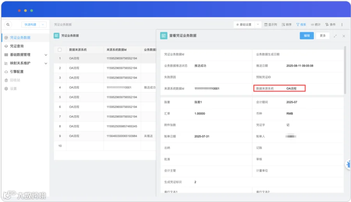Click the 制单日期 value 2025-07-31
This screenshot has height=202, width=351.
click(x=202, y=136)
